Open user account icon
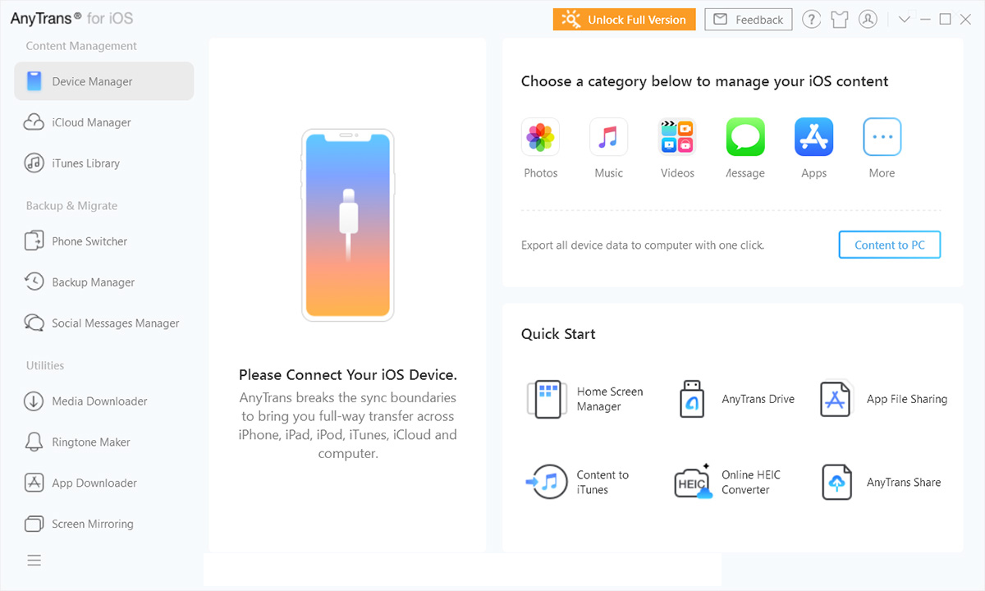985x591 pixels. [868, 20]
